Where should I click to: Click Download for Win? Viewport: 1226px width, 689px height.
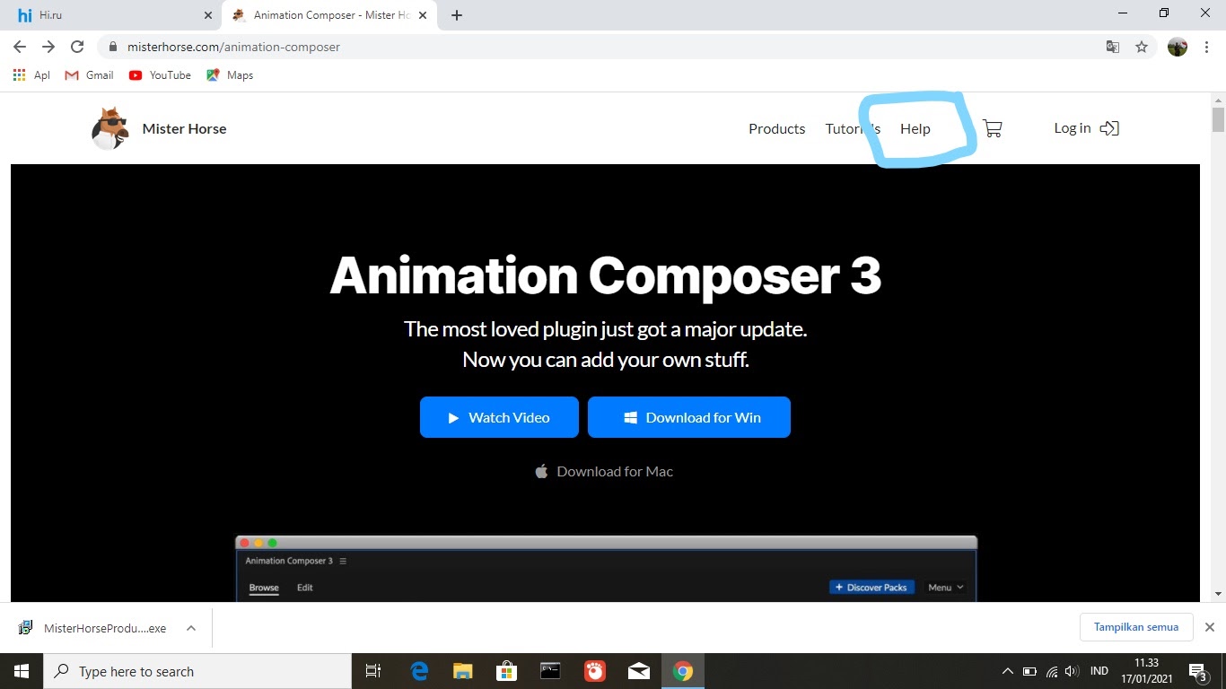689,417
